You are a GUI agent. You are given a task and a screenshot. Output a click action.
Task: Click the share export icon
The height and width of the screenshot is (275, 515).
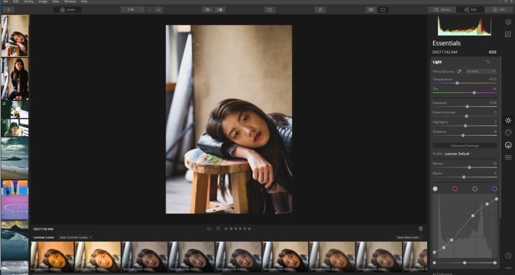point(320,9)
